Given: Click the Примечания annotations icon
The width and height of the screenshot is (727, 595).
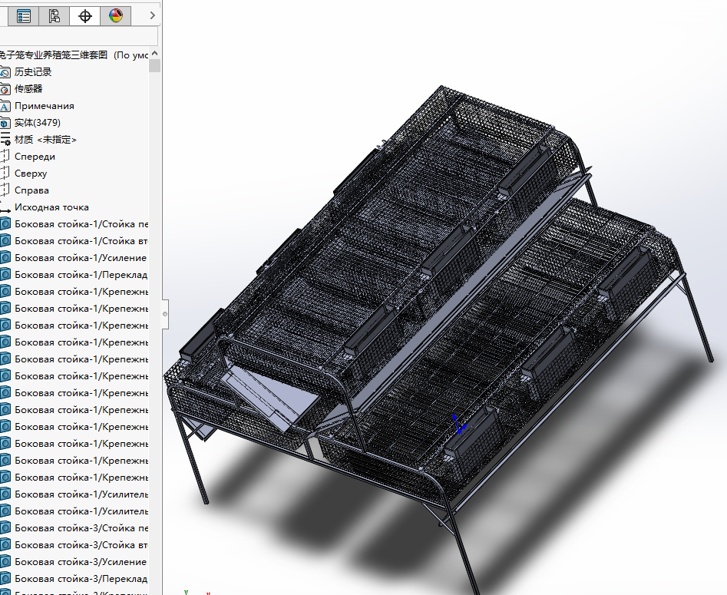Looking at the screenshot, I should [x=5, y=106].
